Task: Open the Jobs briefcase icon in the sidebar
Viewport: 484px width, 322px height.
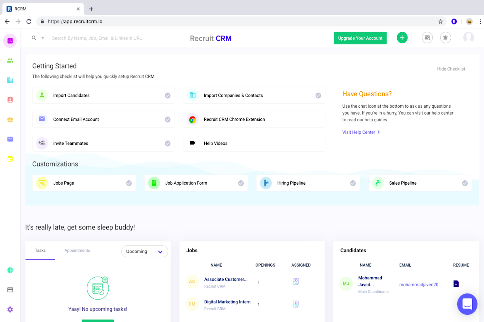Action: (x=10, y=120)
